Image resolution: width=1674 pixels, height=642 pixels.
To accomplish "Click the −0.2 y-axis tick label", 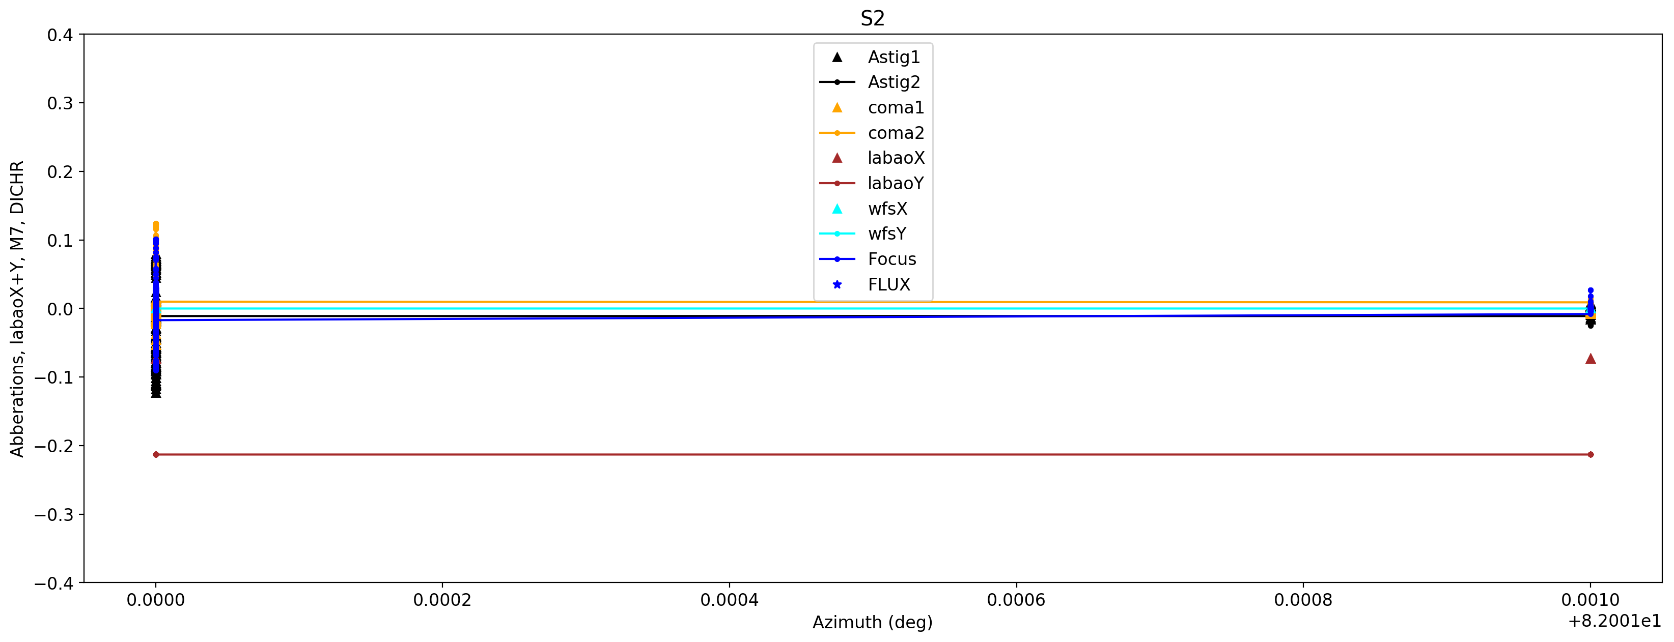I will pyautogui.click(x=53, y=446).
